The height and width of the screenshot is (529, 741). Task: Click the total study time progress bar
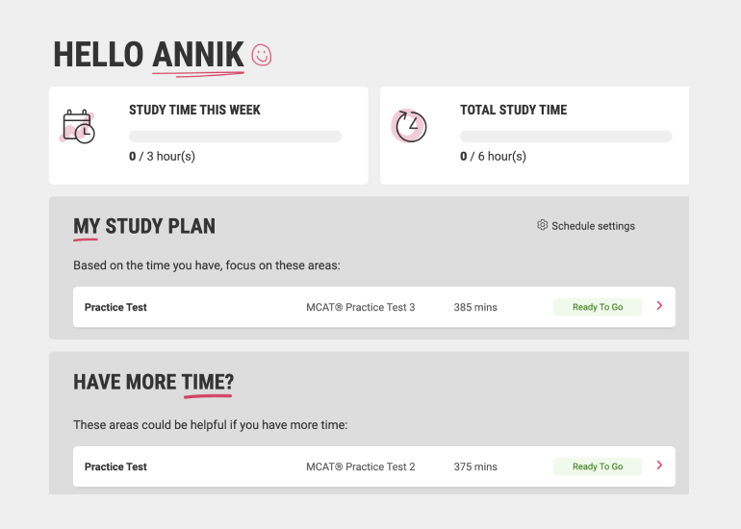[566, 137]
